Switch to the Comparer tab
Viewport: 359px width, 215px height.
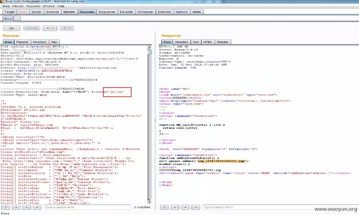pos(145,12)
